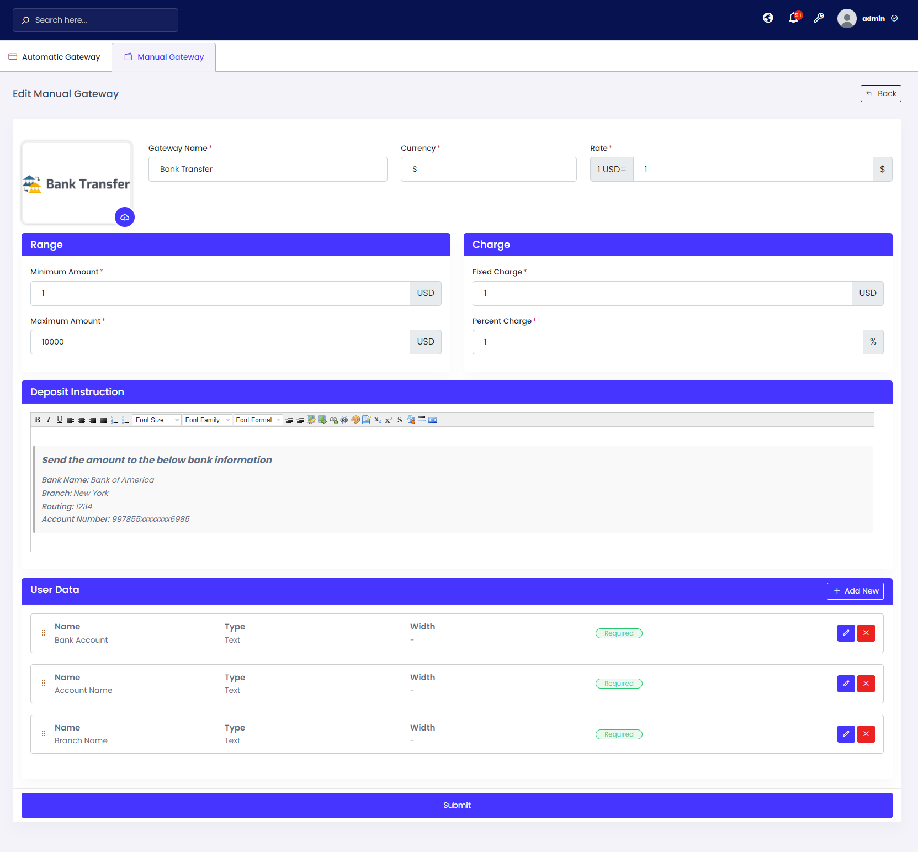Click the Required badge for Branch Name
The height and width of the screenshot is (852, 918).
coord(619,734)
